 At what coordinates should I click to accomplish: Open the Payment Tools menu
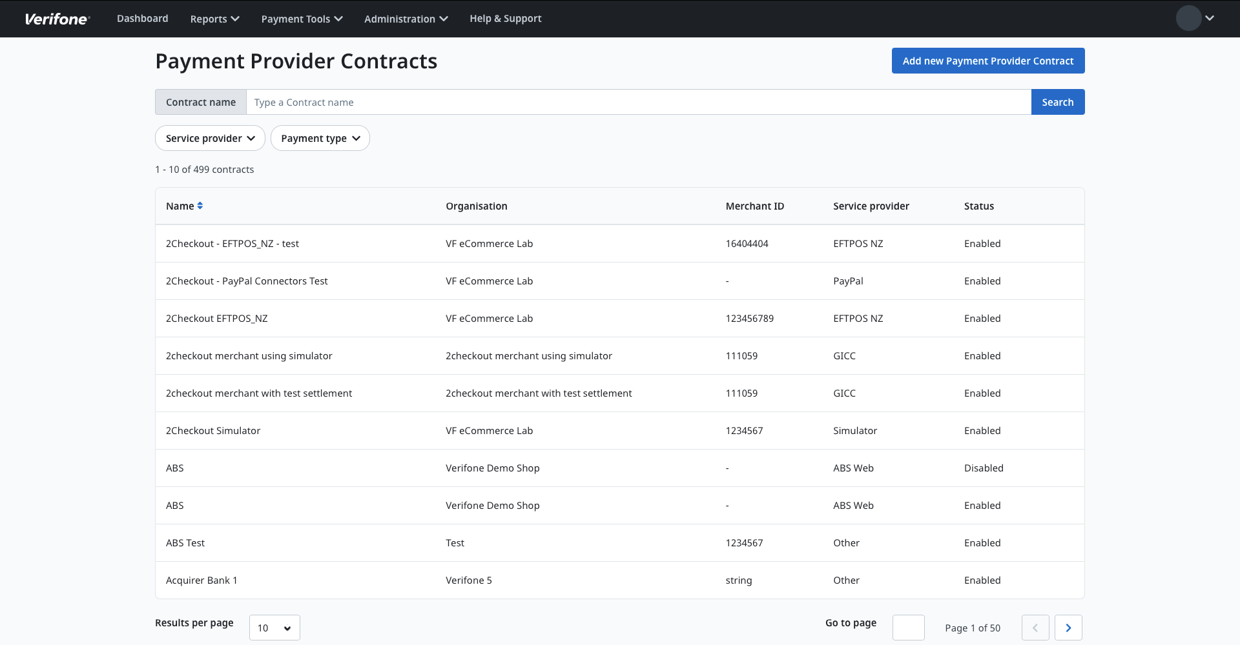[x=302, y=19]
